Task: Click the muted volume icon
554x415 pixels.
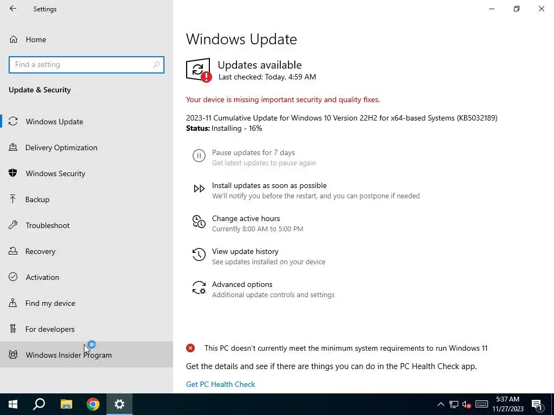Action: [x=467, y=404]
